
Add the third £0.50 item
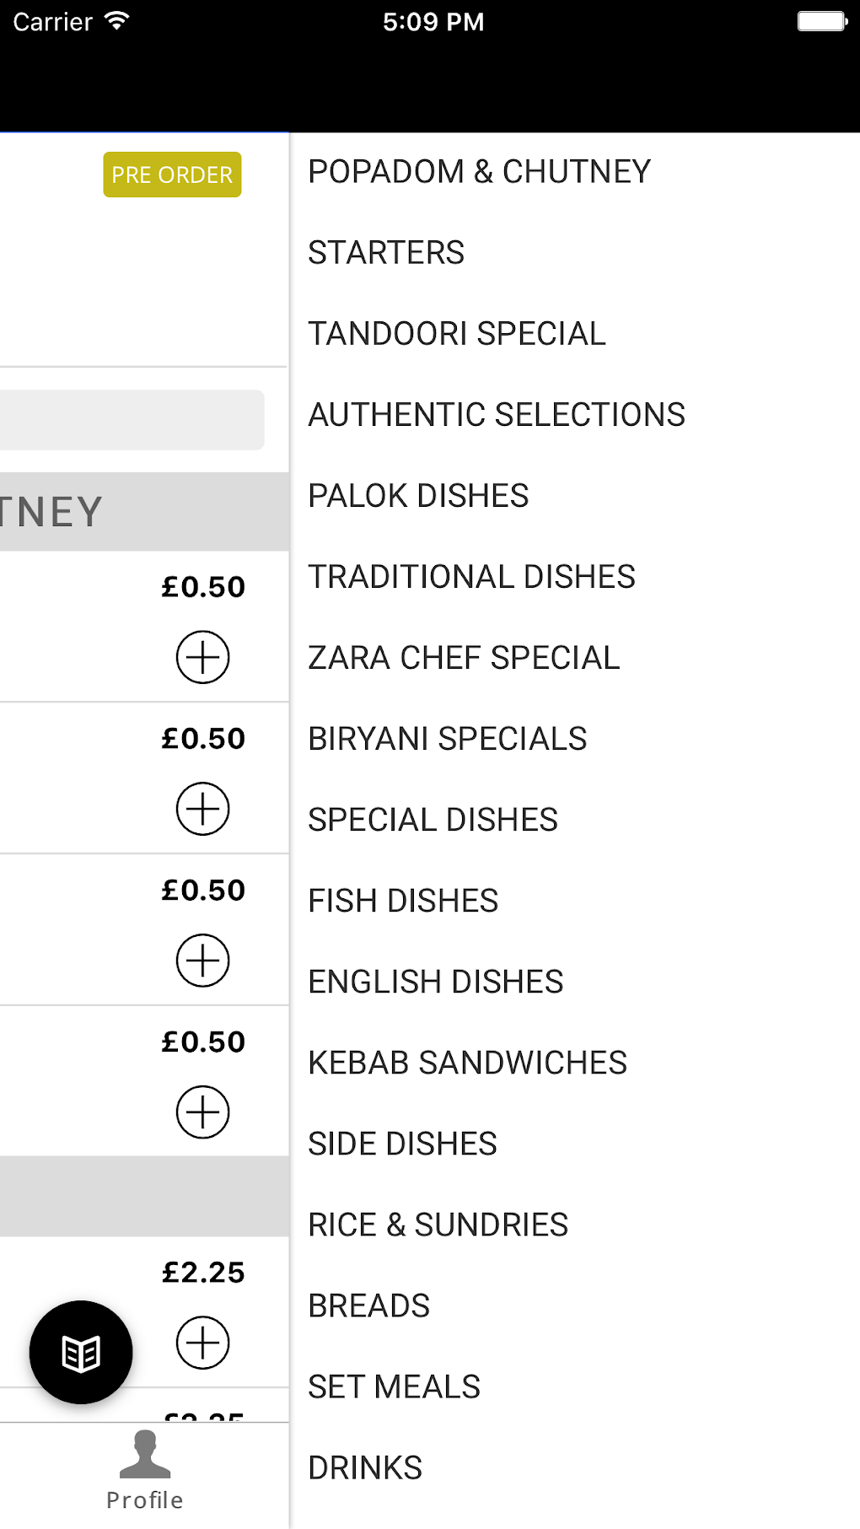[x=202, y=961]
